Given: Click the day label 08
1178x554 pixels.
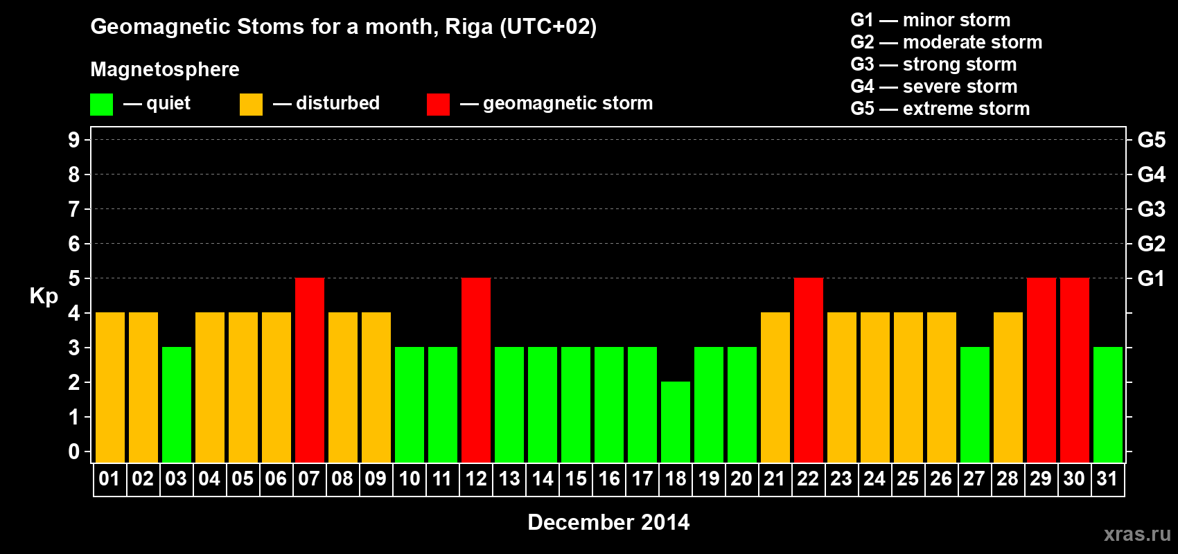Looking at the screenshot, I should tap(342, 479).
